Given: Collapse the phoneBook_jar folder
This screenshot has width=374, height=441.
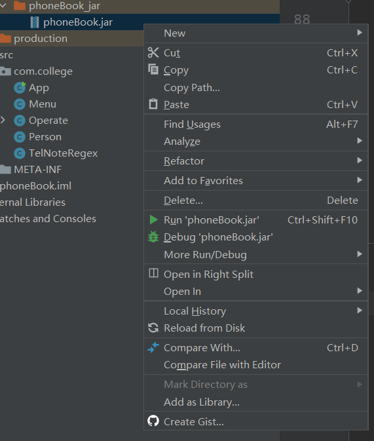Looking at the screenshot, I should (x=3, y=5).
